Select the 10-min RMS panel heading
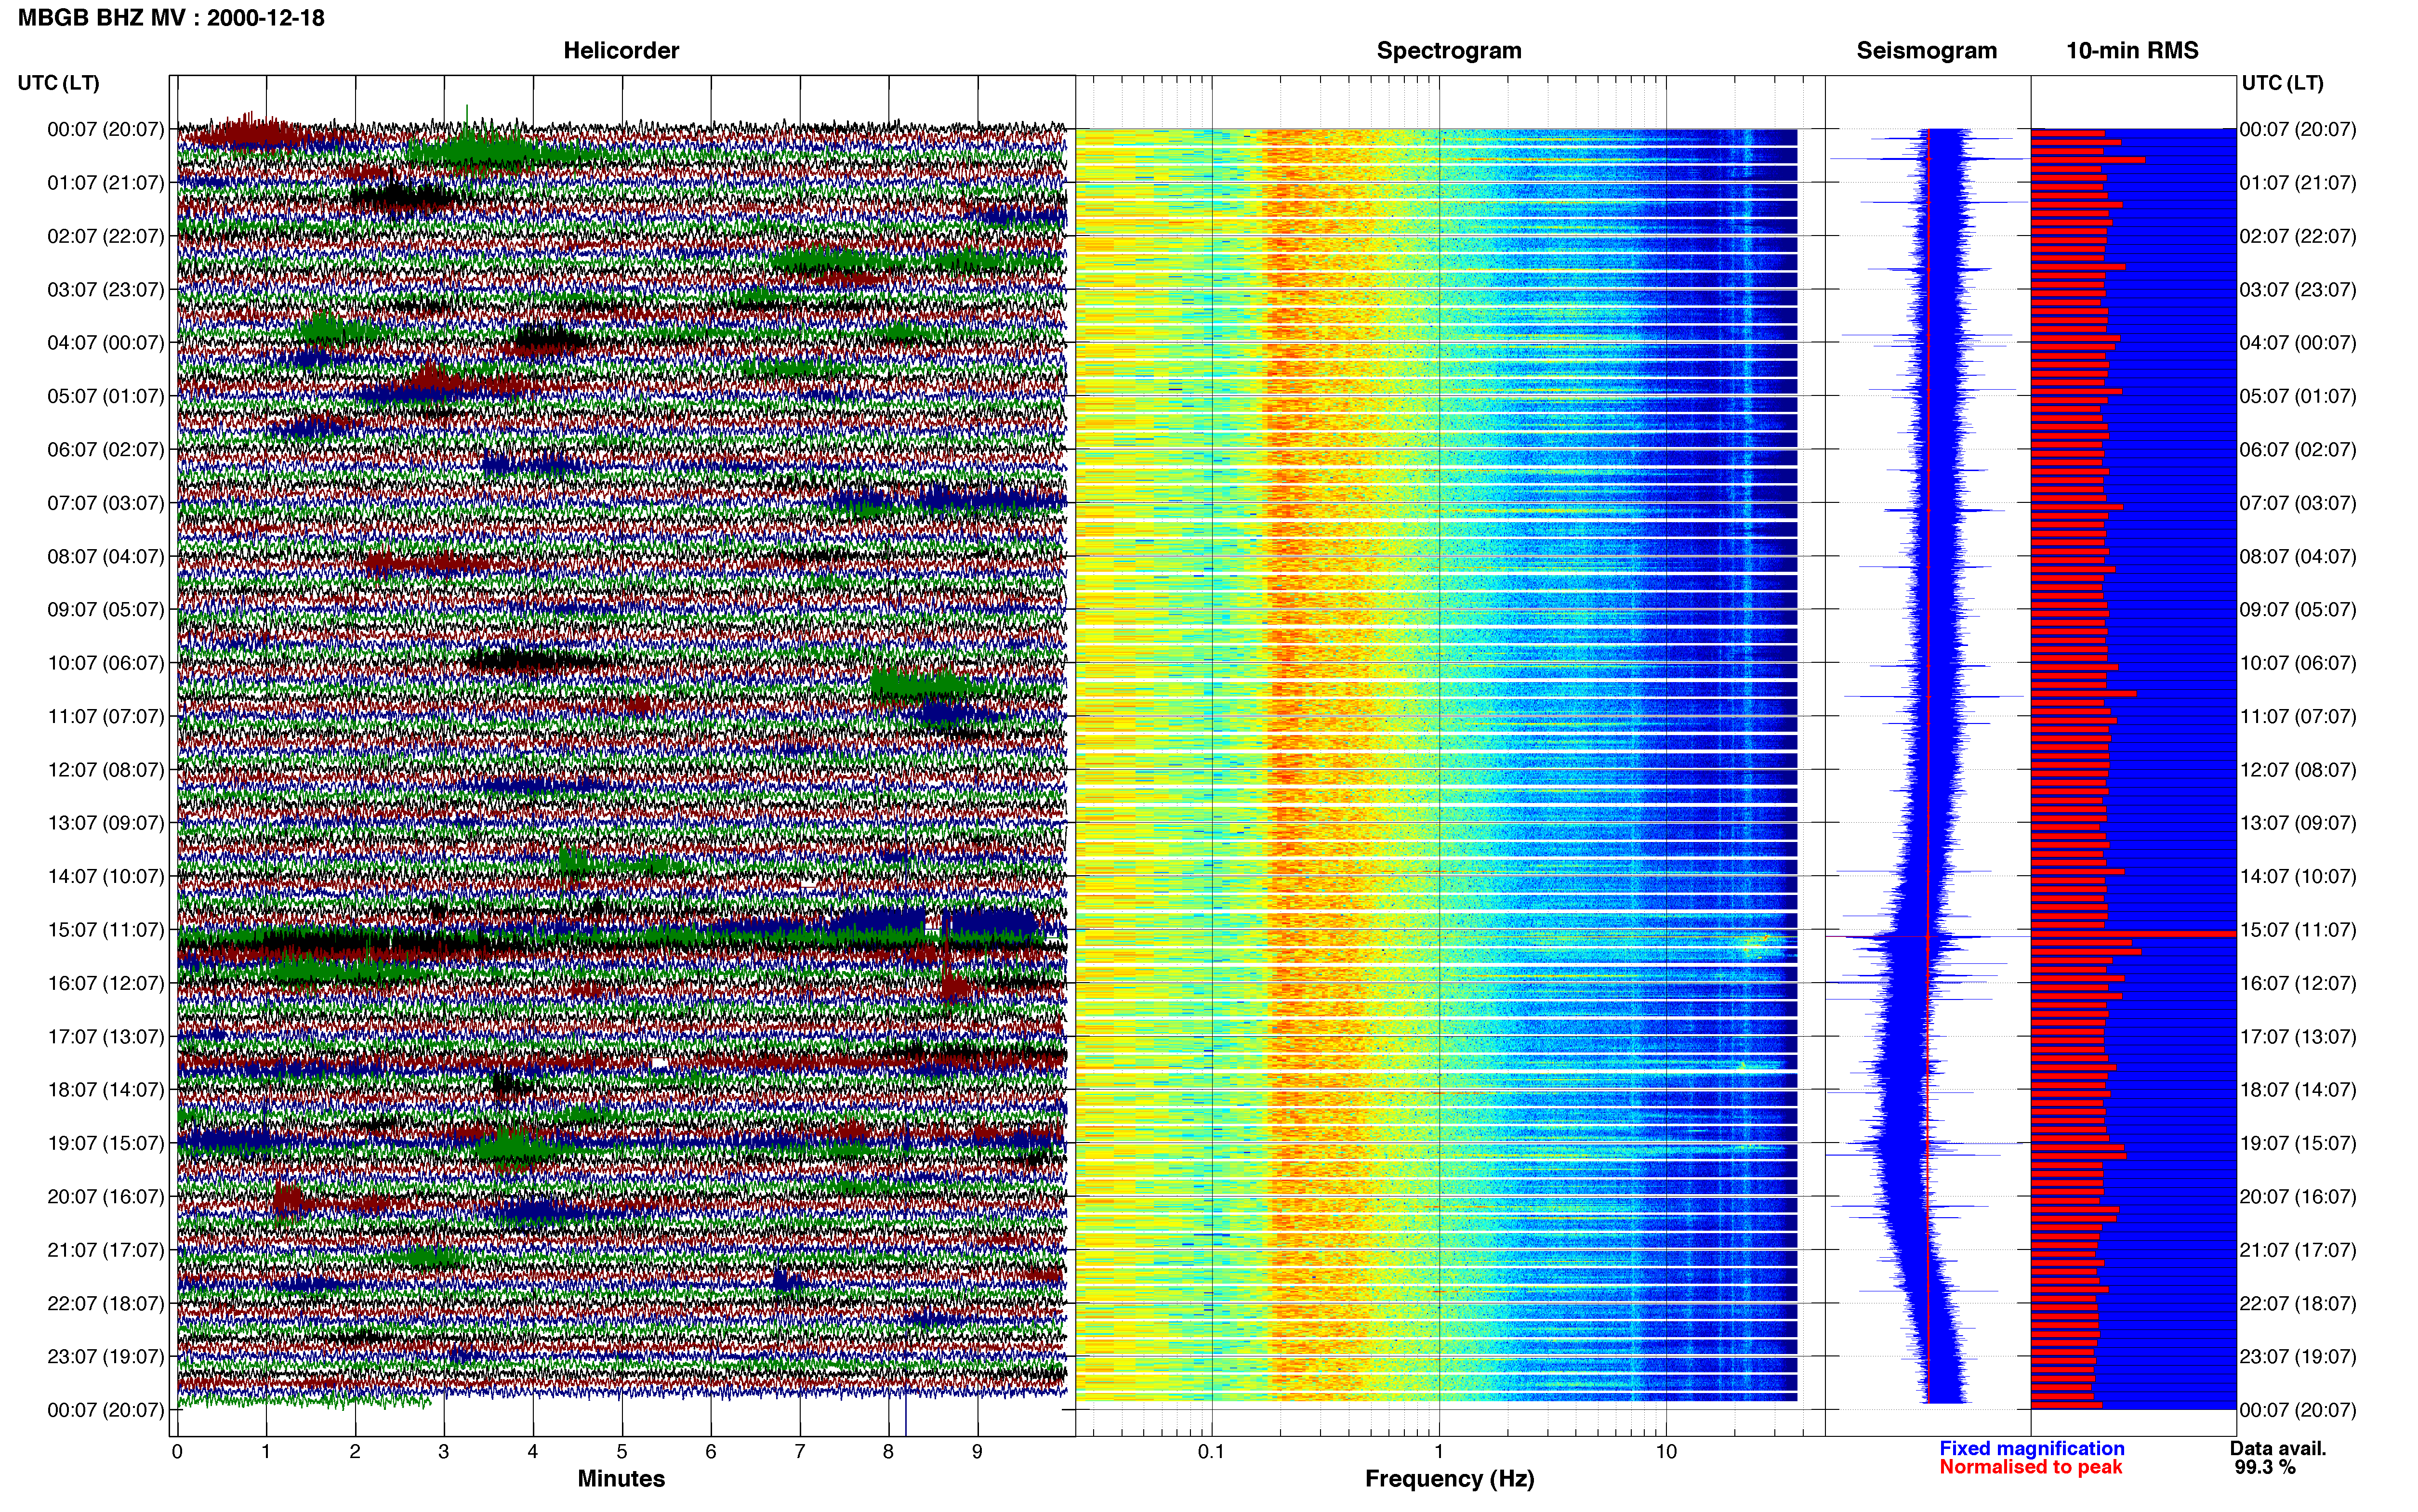The width and height of the screenshot is (2418, 1512). click(x=2132, y=51)
